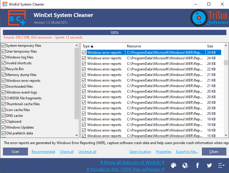Uncheck Windows Updates option
This screenshot has width=229, height=173.
tap(4, 127)
